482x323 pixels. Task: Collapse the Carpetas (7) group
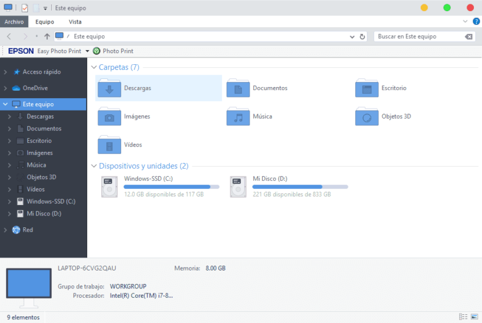pyautogui.click(x=94, y=67)
